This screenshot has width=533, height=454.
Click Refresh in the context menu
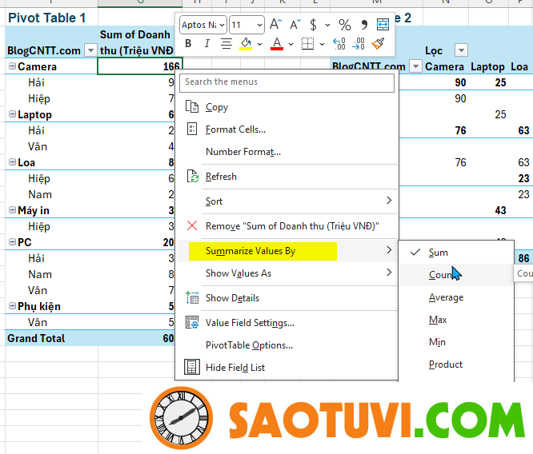pyautogui.click(x=221, y=177)
